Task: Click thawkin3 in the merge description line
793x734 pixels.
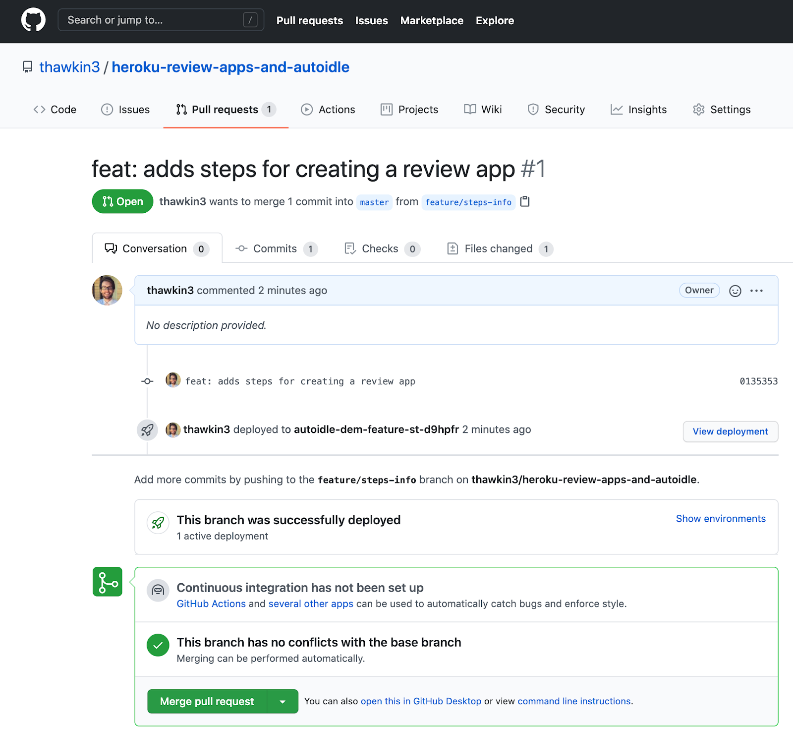Action: (x=182, y=201)
